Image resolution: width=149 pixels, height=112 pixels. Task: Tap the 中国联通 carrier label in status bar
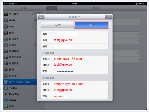(10, 4)
